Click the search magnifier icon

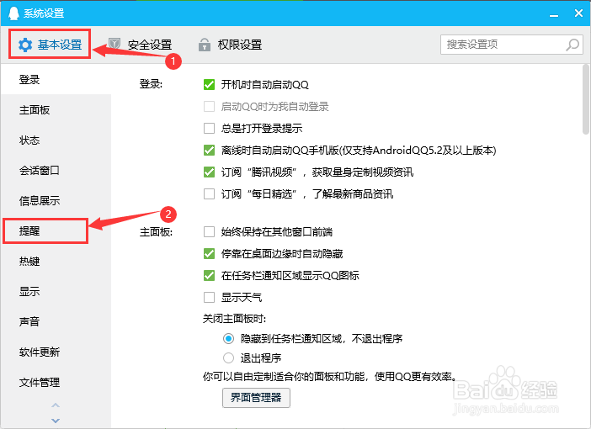(x=572, y=45)
